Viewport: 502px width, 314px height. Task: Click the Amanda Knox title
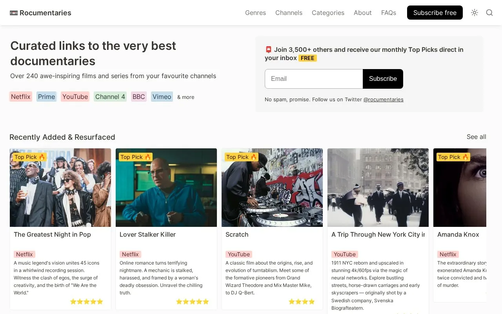(458, 234)
